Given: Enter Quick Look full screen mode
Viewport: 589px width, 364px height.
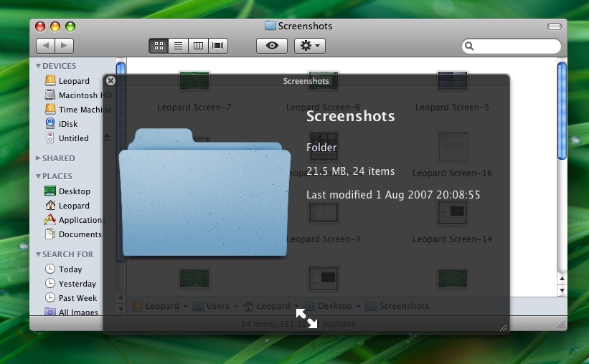Looking at the screenshot, I should 306,318.
